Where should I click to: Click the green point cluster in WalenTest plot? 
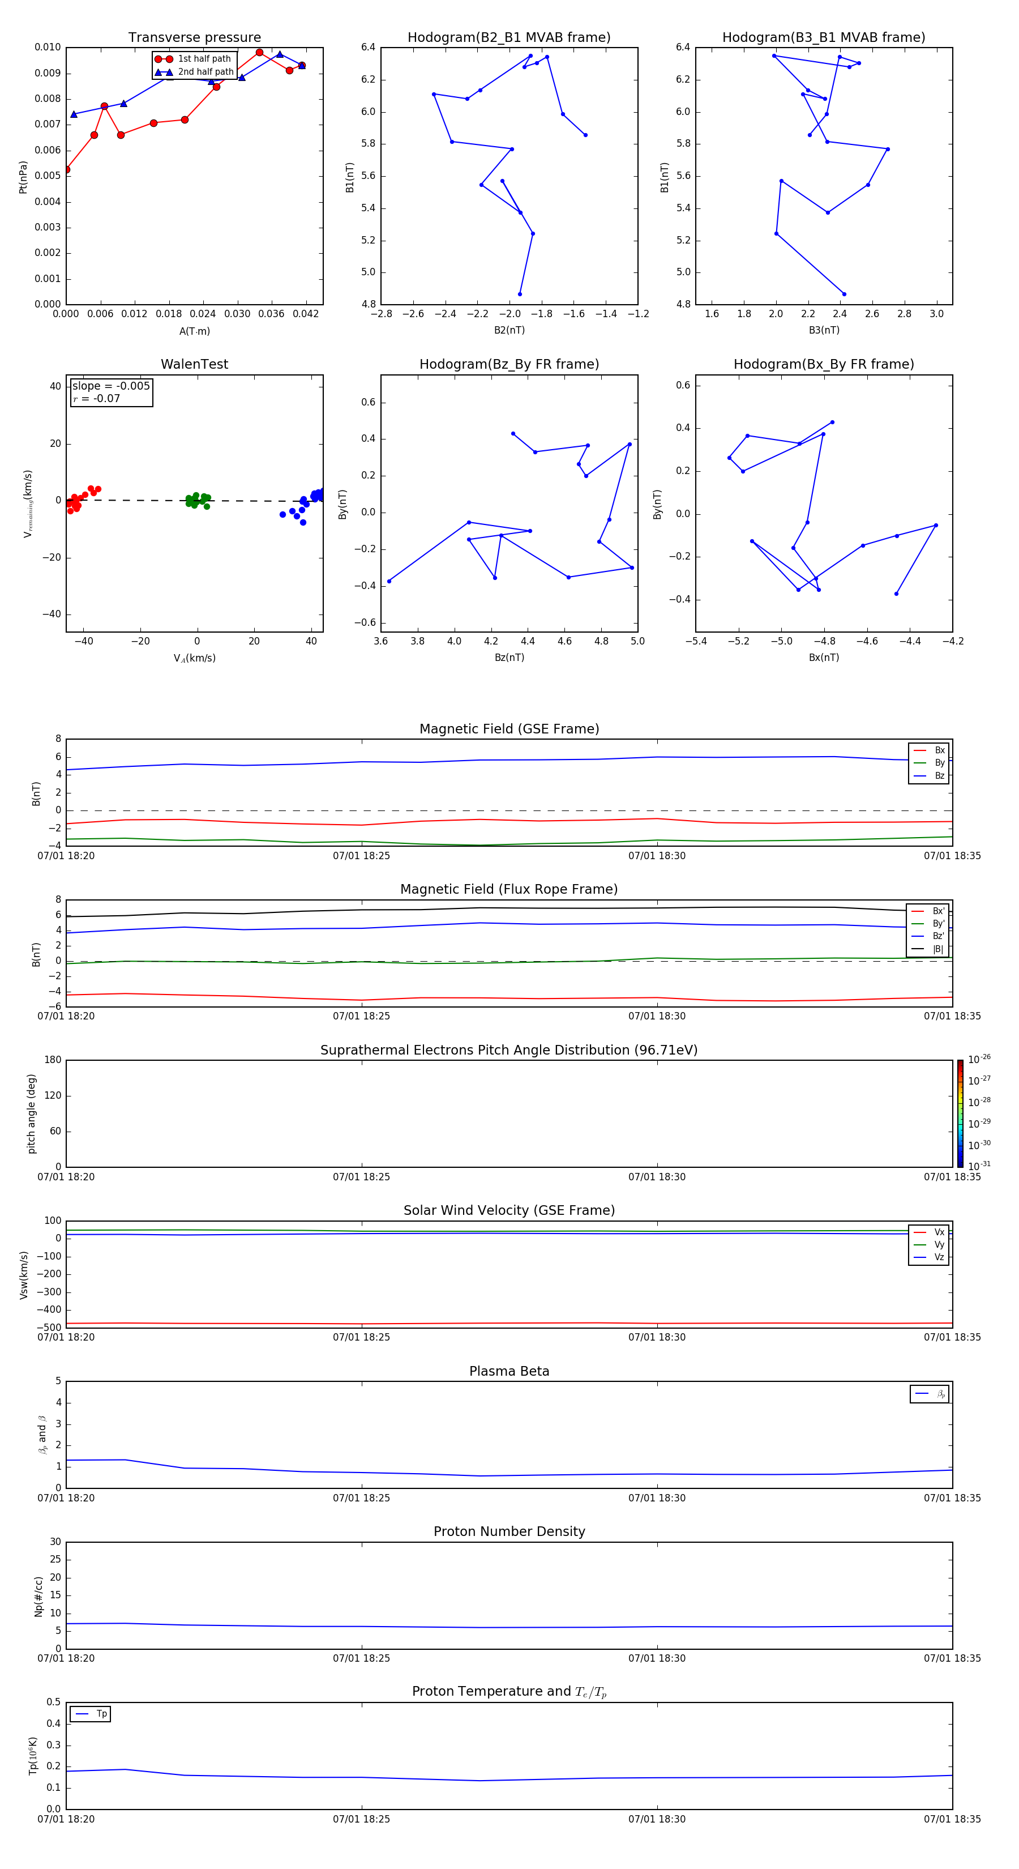[196, 500]
